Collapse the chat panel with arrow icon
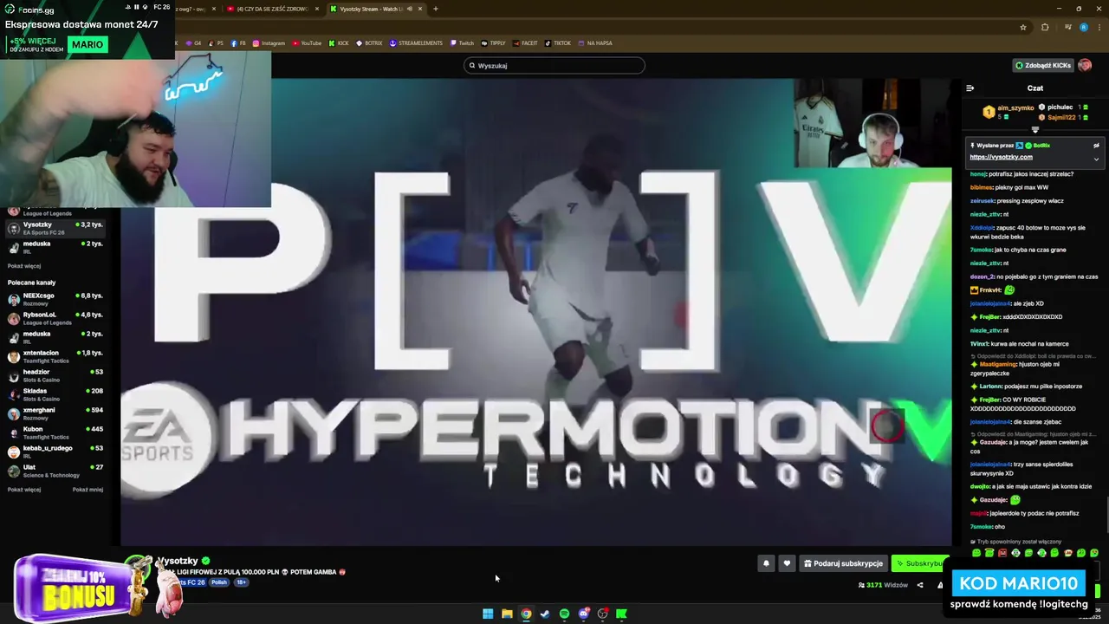Screen dimensions: 1109x624 [970, 88]
